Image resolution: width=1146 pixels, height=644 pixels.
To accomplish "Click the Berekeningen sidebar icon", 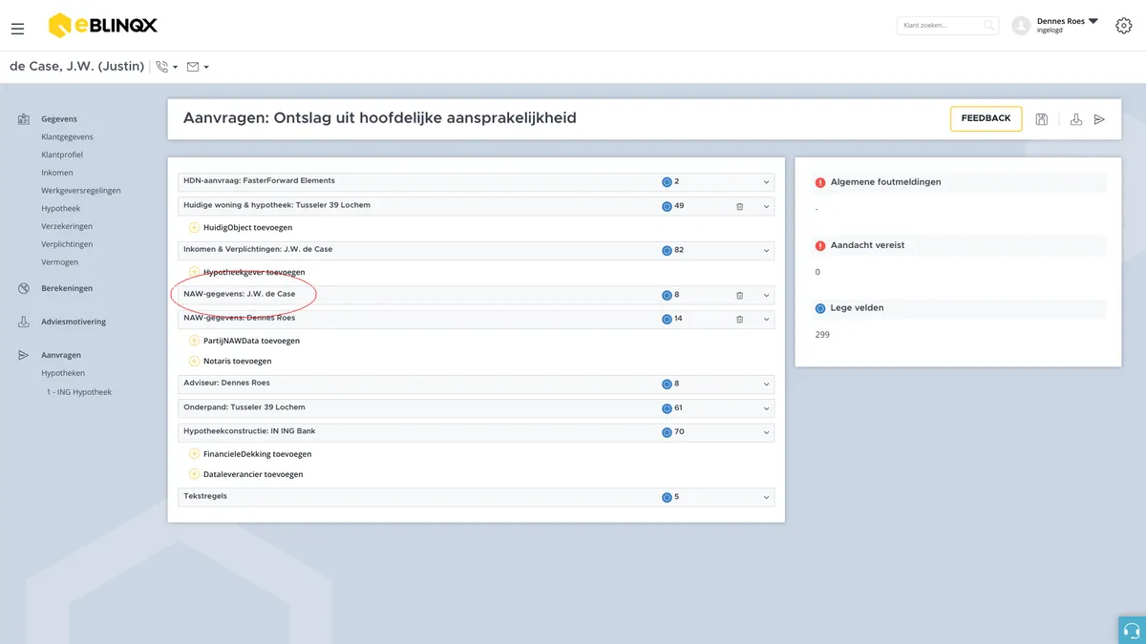I will click(24, 288).
